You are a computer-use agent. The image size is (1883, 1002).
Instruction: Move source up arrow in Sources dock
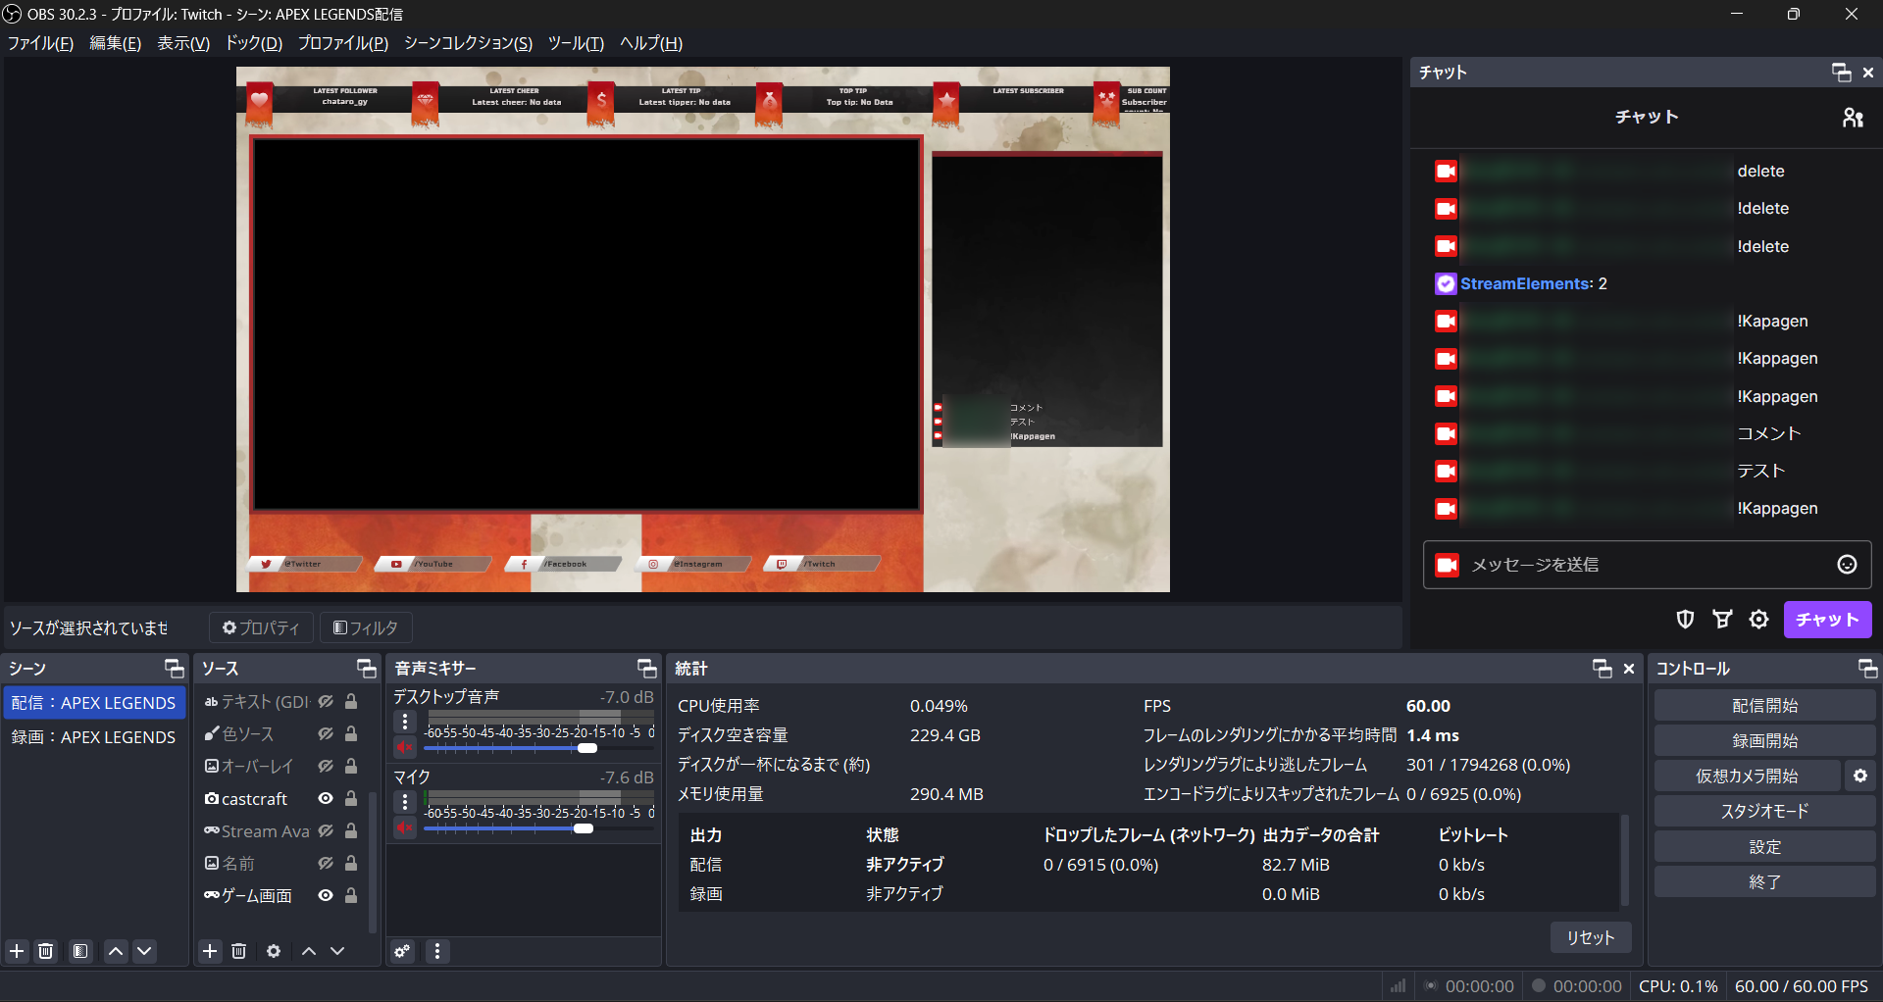pyautogui.click(x=309, y=951)
